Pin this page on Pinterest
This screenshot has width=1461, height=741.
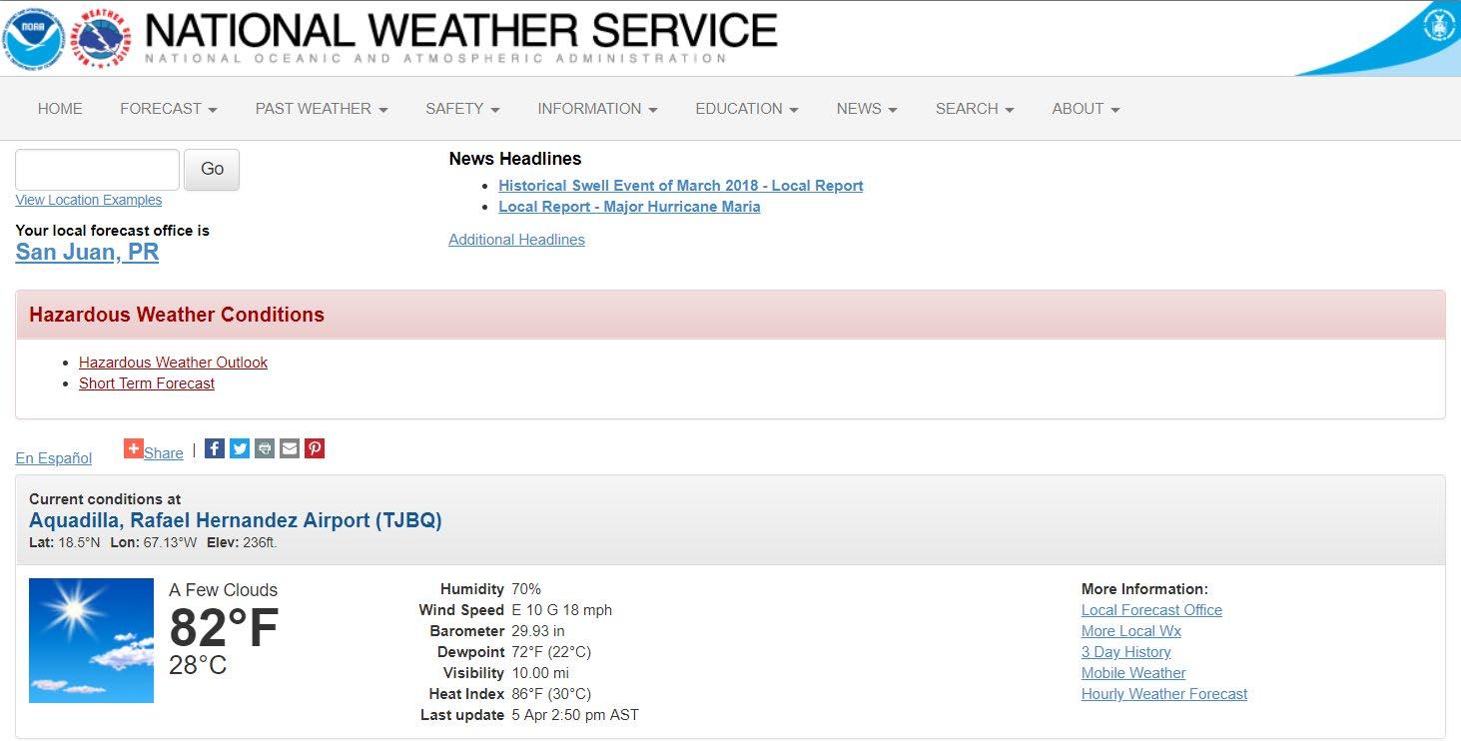point(315,448)
